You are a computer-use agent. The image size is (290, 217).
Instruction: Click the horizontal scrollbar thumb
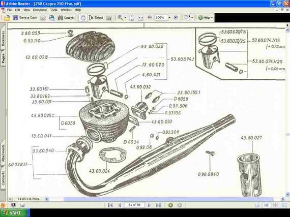pos(168,199)
